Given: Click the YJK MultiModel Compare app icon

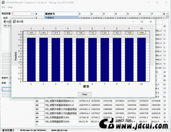Looking at the screenshot, I should (2, 2).
